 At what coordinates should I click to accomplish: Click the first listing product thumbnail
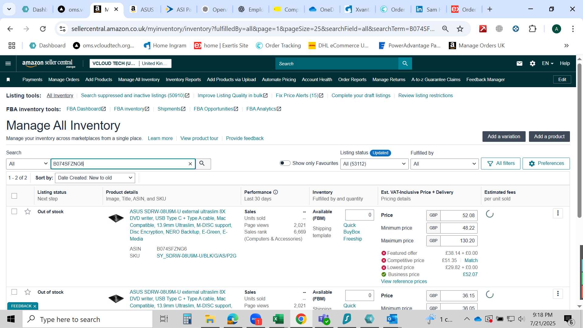116,218
